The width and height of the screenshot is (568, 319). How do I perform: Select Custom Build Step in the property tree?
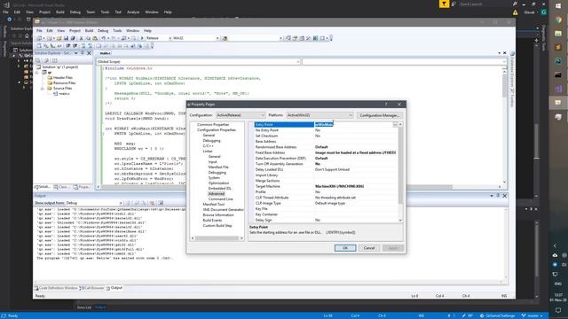coord(217,226)
